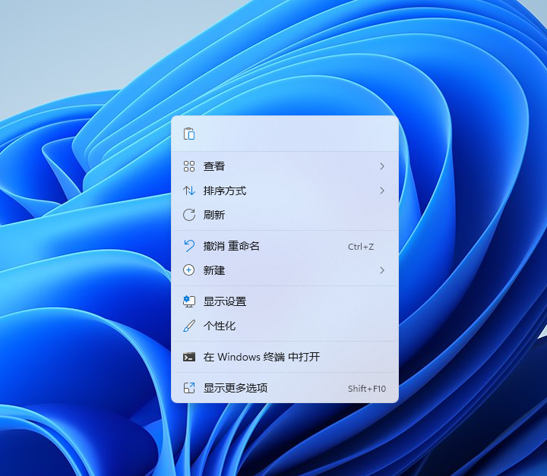Click the paintbrush icon beside 个性化

click(x=189, y=326)
